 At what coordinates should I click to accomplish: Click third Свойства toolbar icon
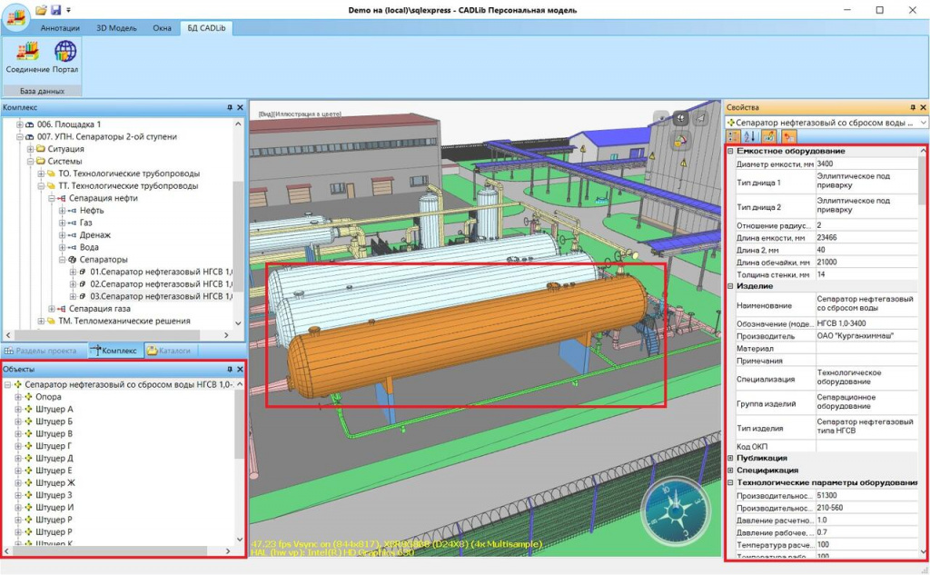(768, 136)
